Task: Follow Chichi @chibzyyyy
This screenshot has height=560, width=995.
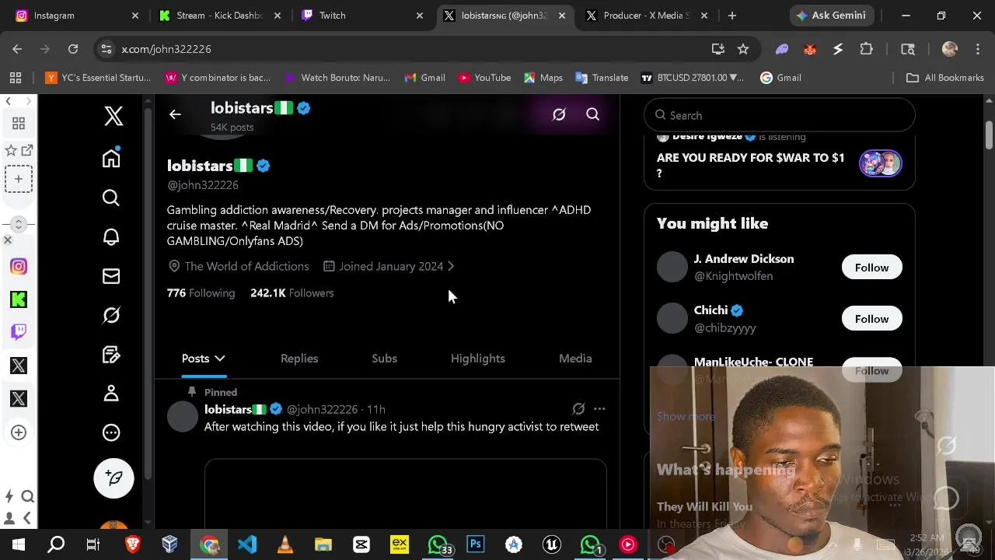Action: click(871, 319)
